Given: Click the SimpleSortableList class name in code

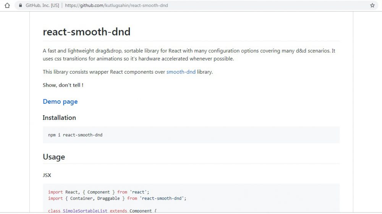Looking at the screenshot, I should 85,211.
